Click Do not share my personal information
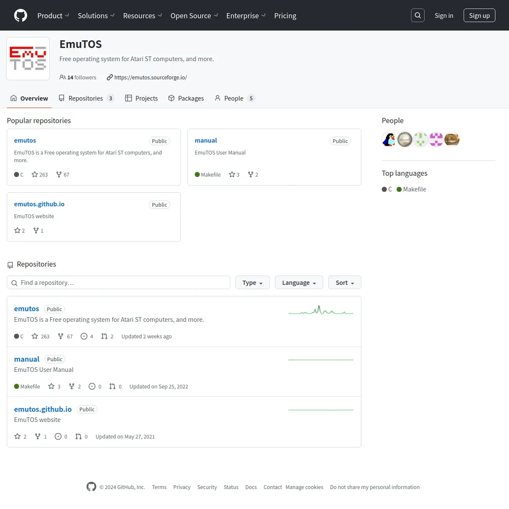This screenshot has width=509, height=509. (x=375, y=487)
